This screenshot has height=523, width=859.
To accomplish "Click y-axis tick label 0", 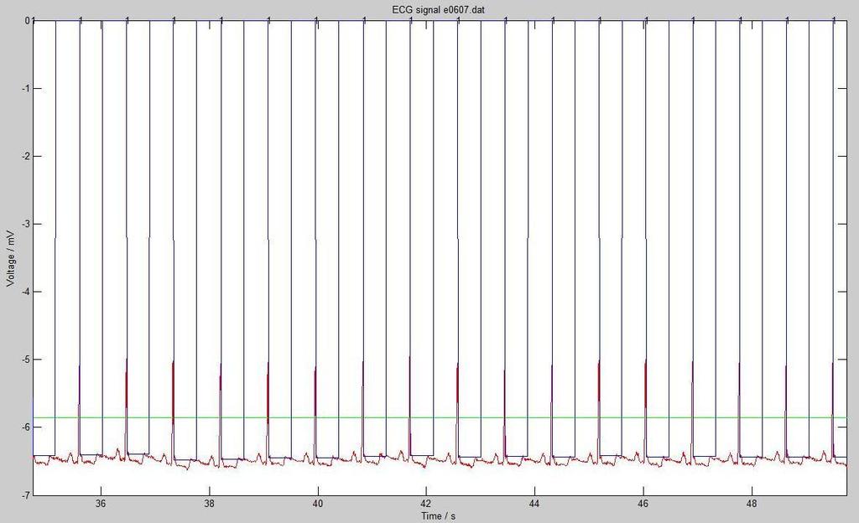I will tap(27, 21).
